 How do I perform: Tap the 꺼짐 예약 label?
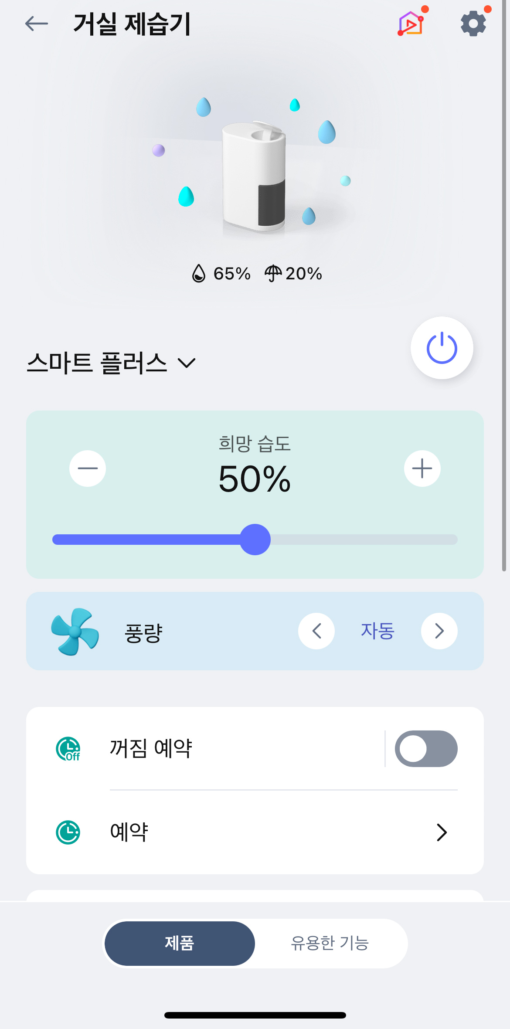(x=151, y=749)
